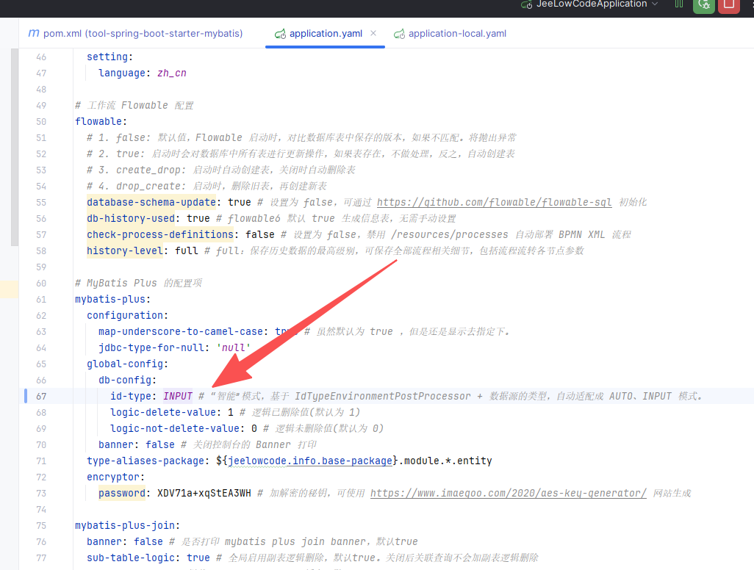Click the green debug bug button
Viewport: 754px width, 570px height.
pos(704,4)
